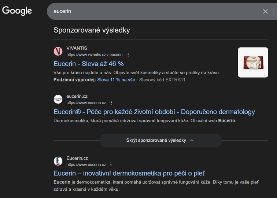
Task: Click the blue E favicon of Eucerin.cz result
Action: tap(58, 161)
